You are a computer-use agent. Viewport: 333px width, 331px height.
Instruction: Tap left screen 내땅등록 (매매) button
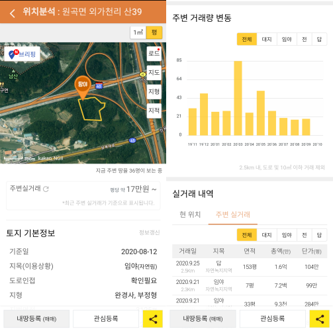tap(36, 319)
